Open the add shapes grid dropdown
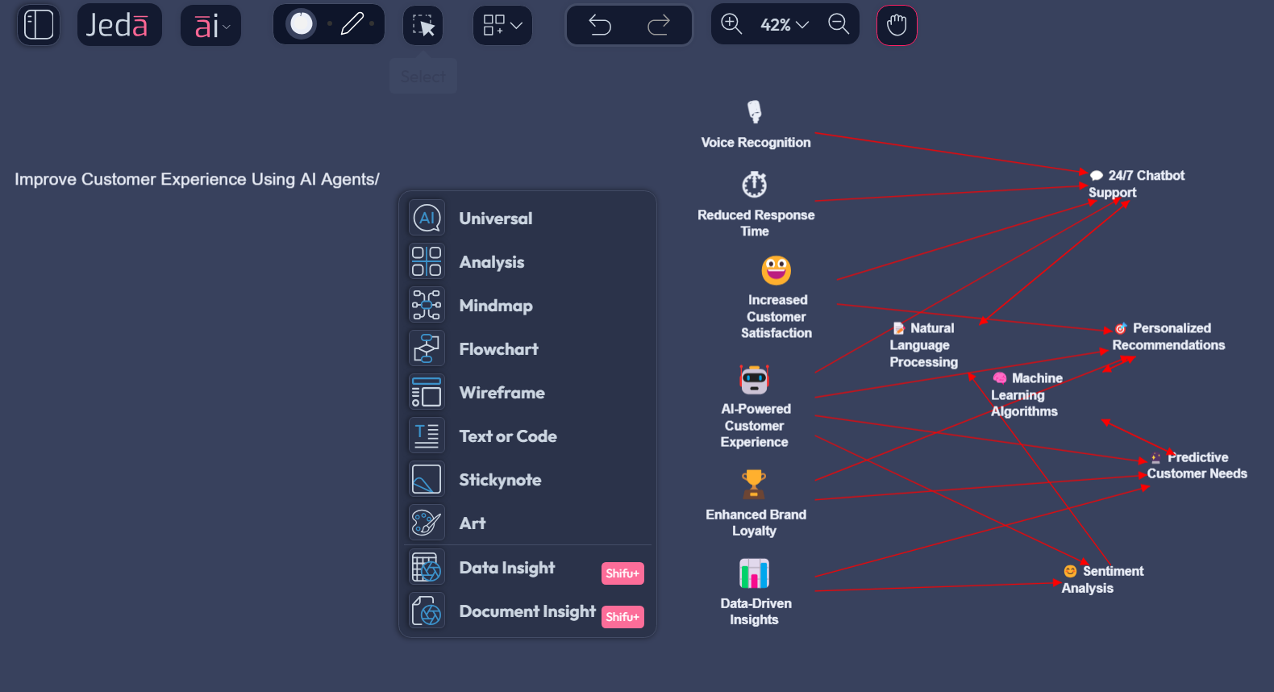1274x692 pixels. tap(502, 25)
